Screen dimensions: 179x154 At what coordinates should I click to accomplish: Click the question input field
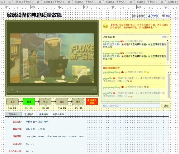tap(131, 106)
